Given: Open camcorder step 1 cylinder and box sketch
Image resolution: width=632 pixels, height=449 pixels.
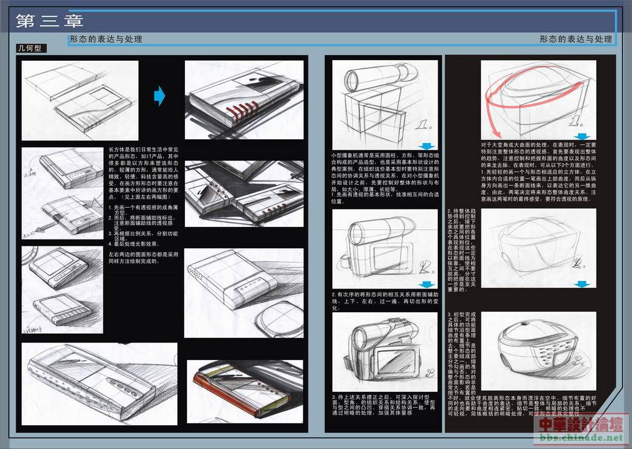Looking at the screenshot, I should click(385, 105).
